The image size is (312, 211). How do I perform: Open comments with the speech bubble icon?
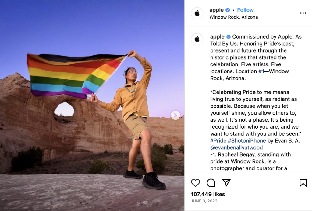click(211, 183)
